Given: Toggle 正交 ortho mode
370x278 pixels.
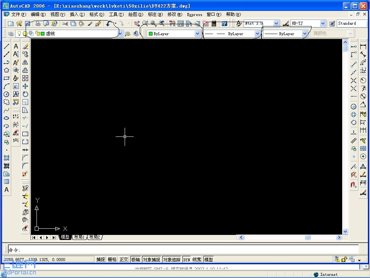Looking at the screenshot, I should click(x=124, y=260).
